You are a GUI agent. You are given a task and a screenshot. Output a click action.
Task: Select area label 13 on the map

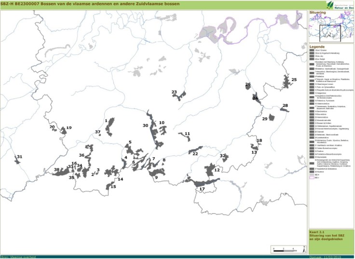pyautogui.click(x=254, y=152)
